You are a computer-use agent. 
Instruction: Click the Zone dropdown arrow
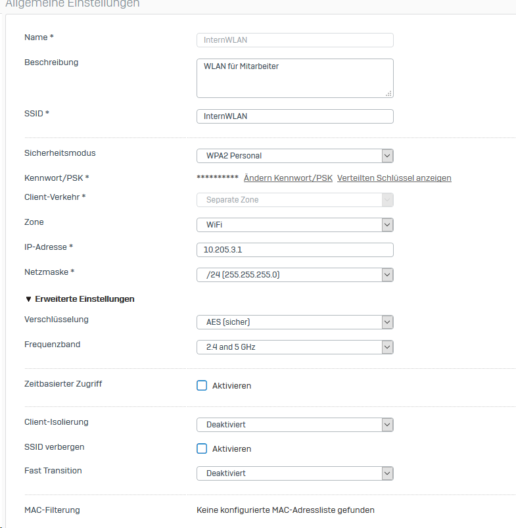(x=387, y=225)
